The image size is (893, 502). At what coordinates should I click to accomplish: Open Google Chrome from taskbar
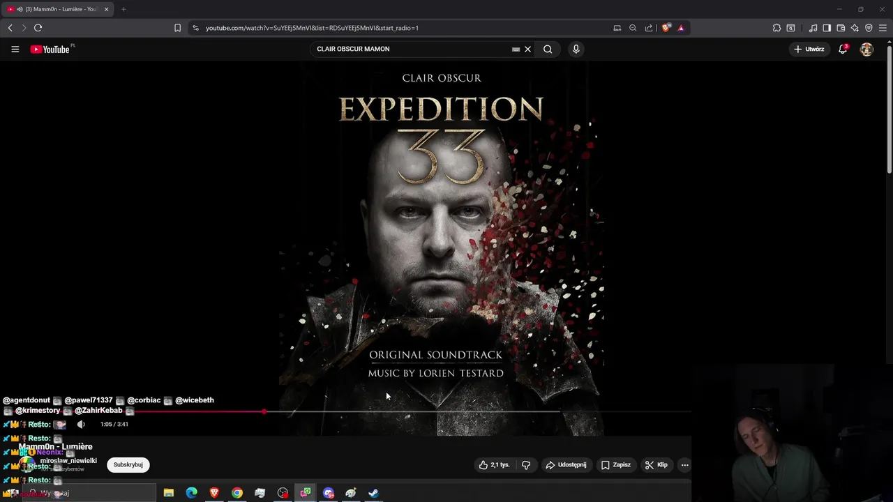237,493
